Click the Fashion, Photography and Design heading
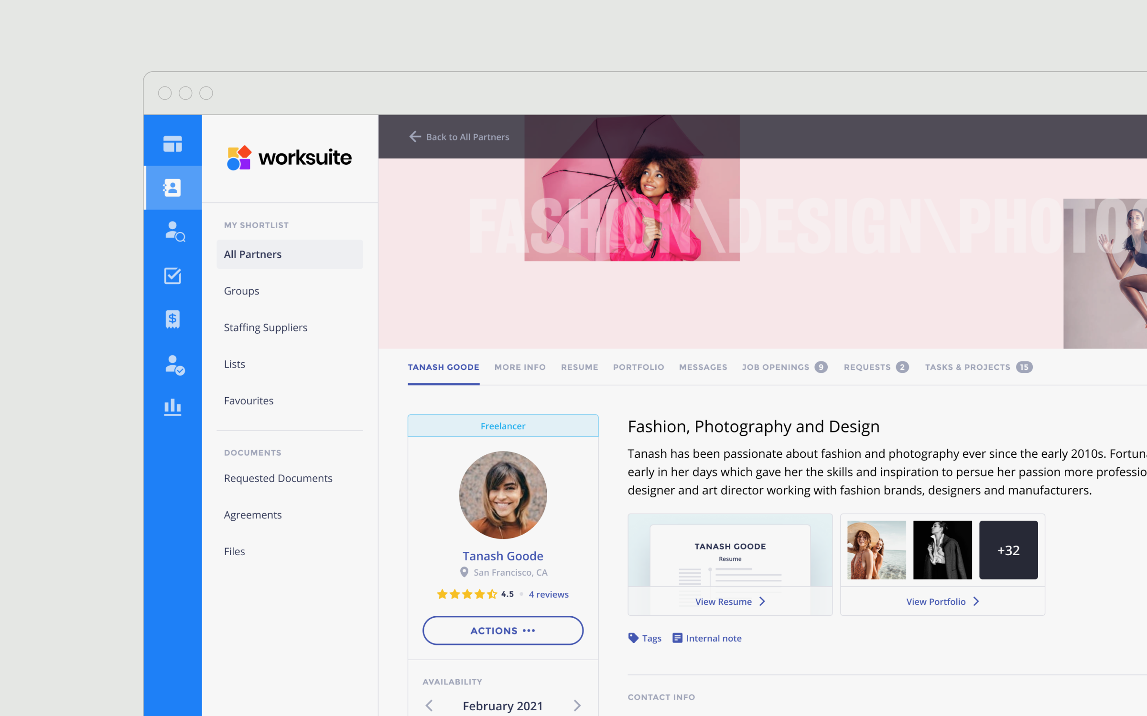1147x716 pixels. tap(754, 426)
